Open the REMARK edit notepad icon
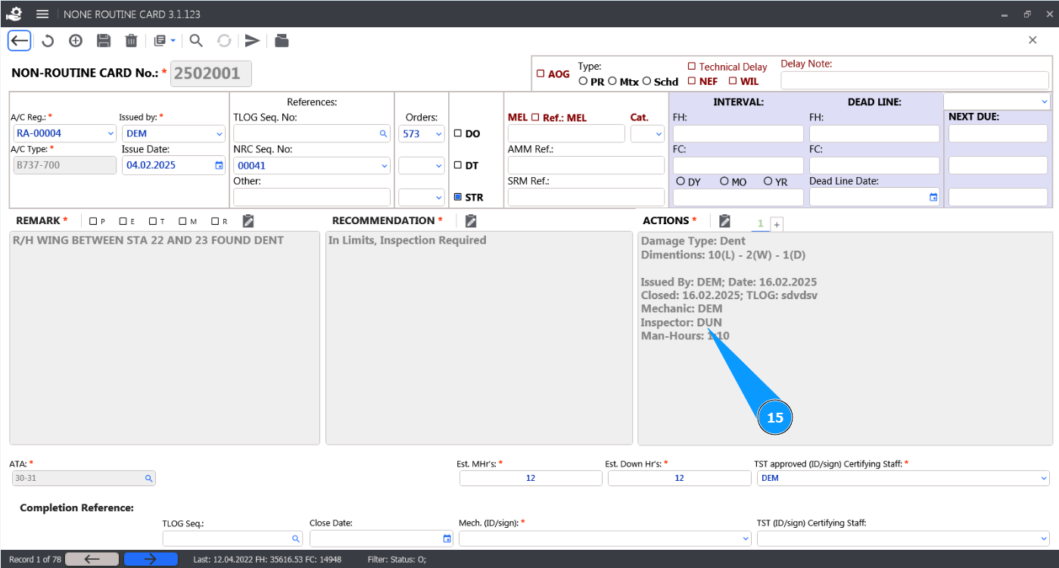Screen dimensions: 1059x568 pyautogui.click(x=248, y=221)
